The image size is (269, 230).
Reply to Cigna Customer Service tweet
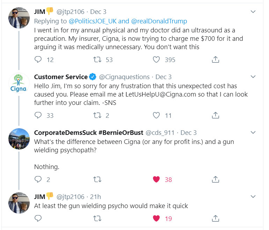pos(38,115)
